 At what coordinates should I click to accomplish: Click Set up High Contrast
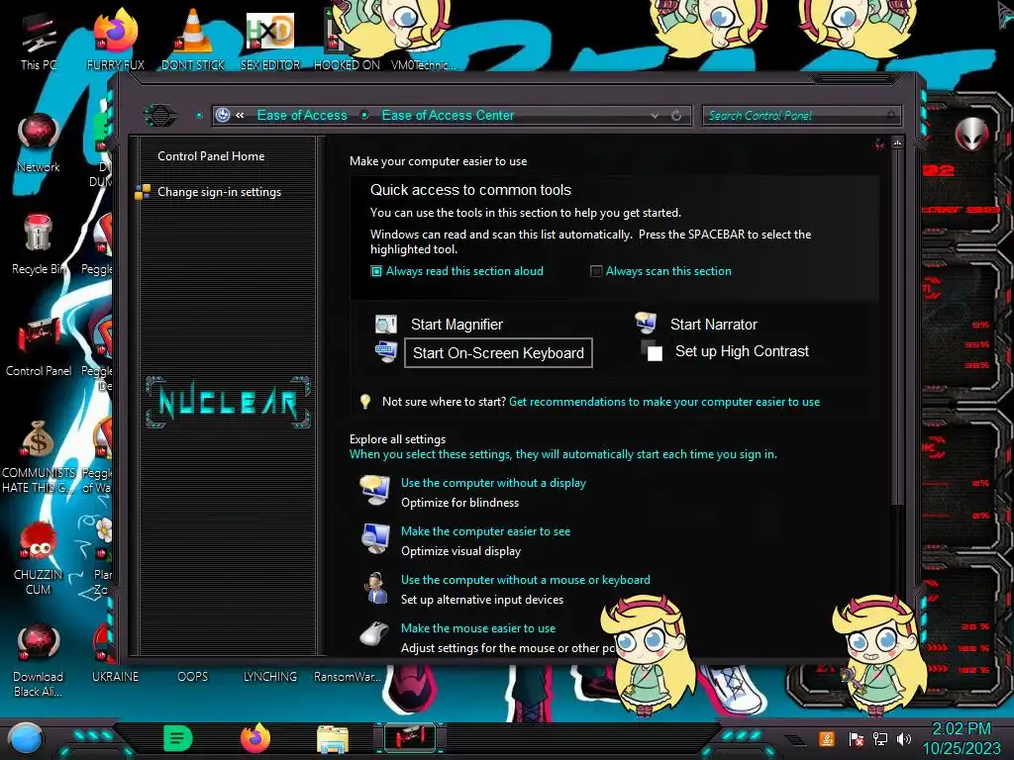pyautogui.click(x=742, y=351)
